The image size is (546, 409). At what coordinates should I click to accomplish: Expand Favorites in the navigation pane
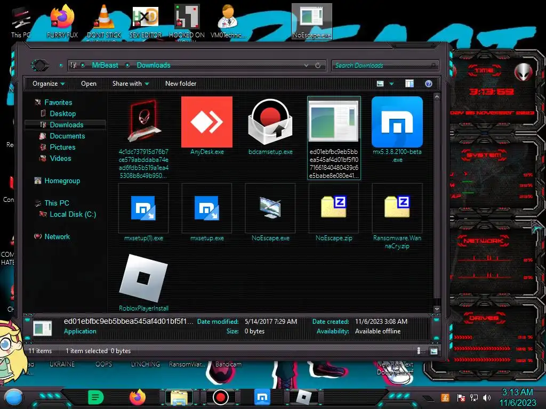[58, 102]
